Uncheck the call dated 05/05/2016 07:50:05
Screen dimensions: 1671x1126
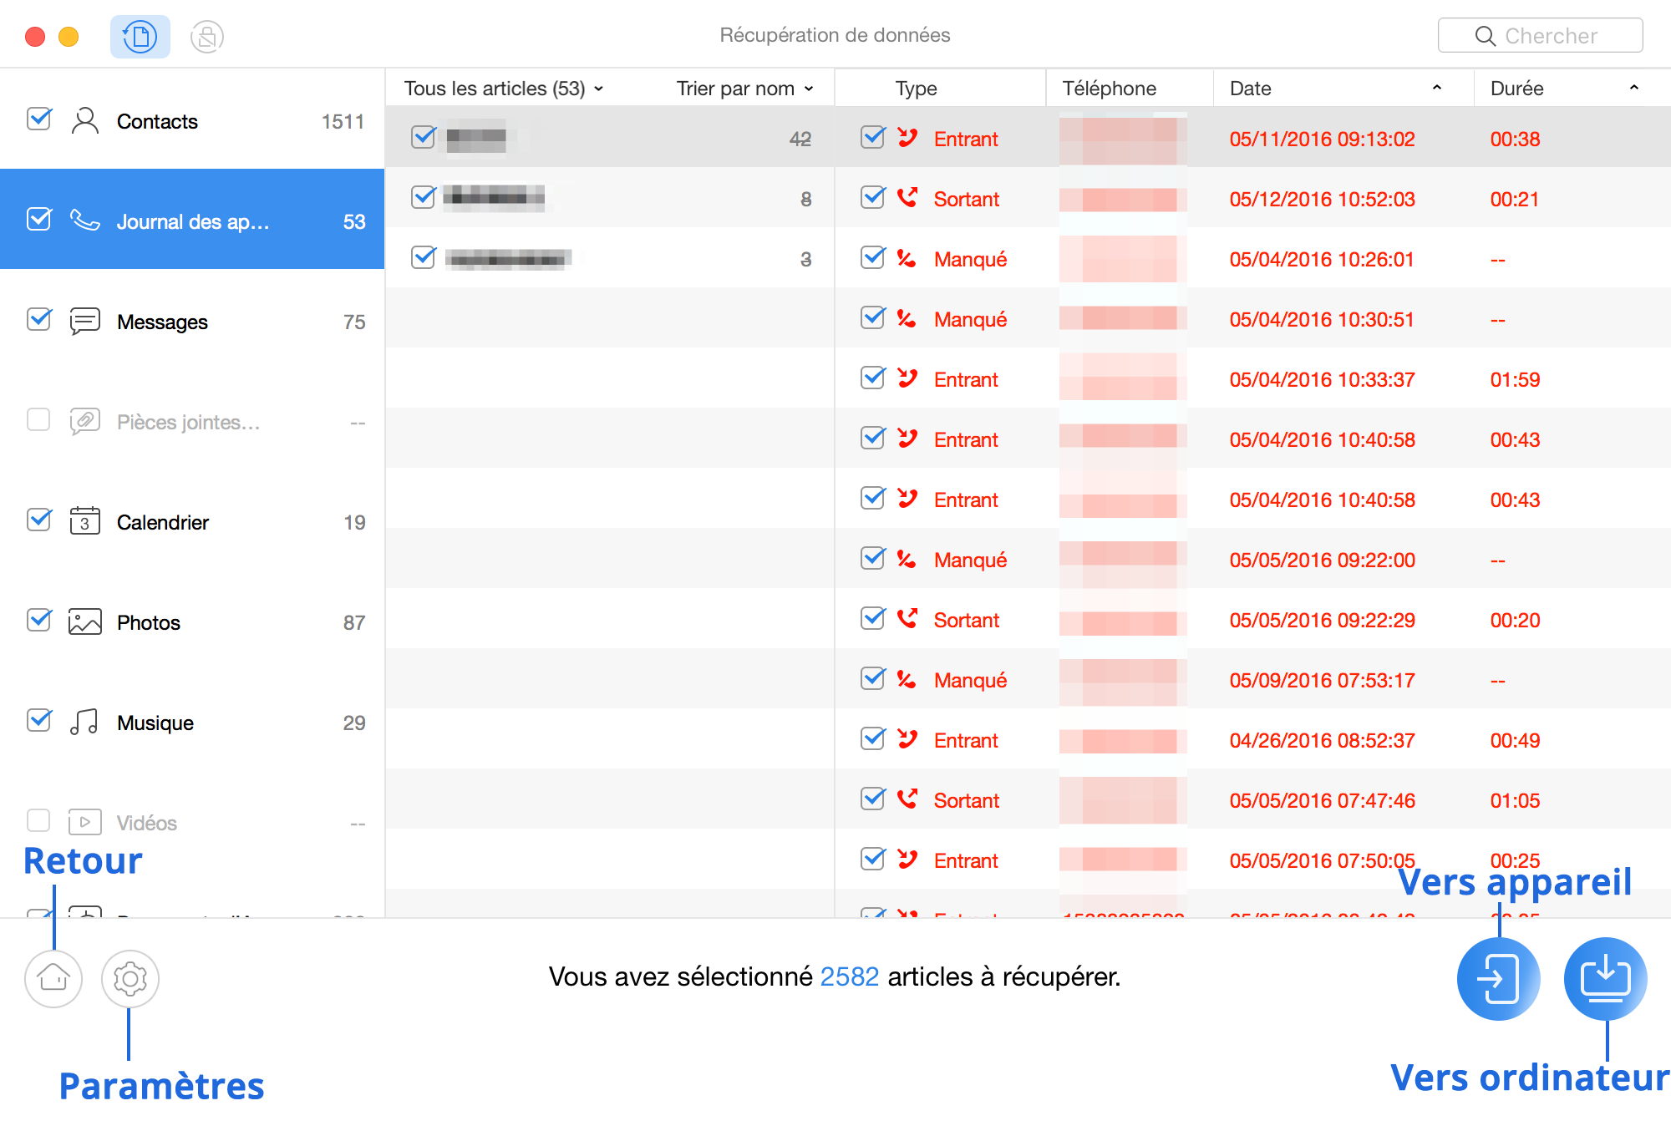(873, 859)
